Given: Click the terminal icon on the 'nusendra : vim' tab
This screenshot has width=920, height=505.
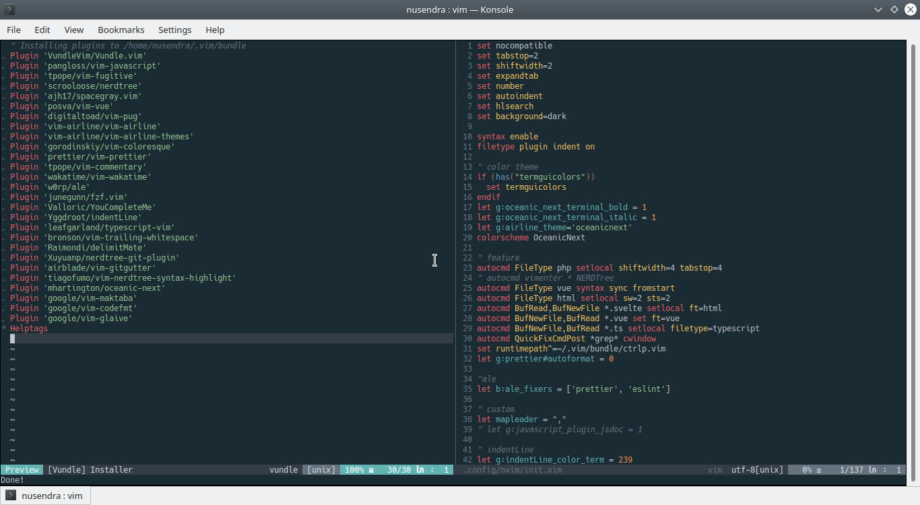Looking at the screenshot, I should click(x=11, y=496).
